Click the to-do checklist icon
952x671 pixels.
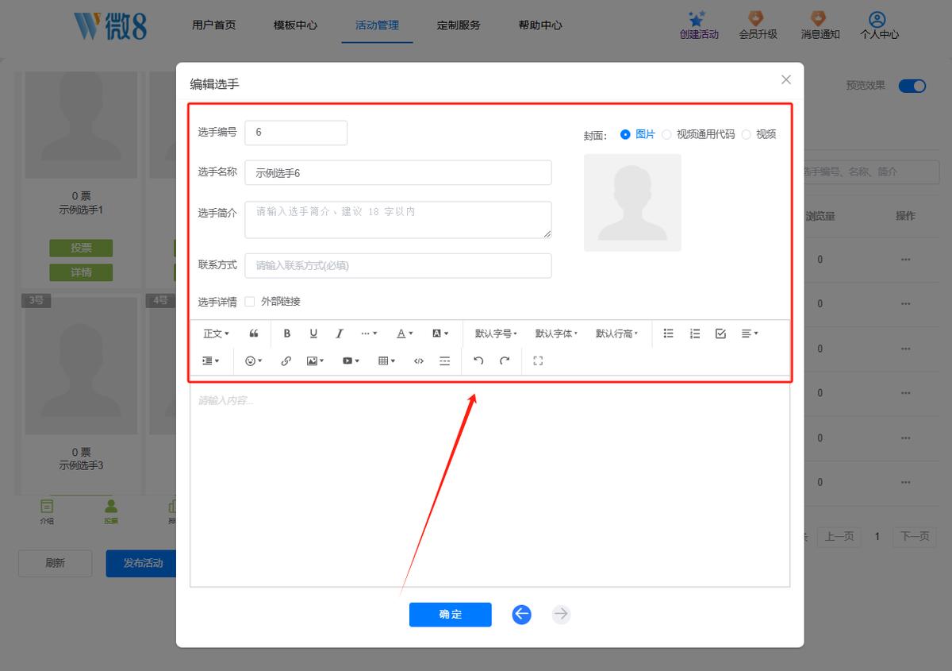coord(720,334)
